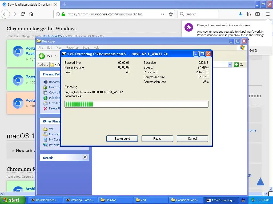Toggle the browser sidebar icon

(258, 14)
